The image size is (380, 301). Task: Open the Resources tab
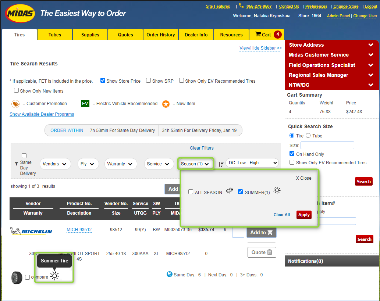(231, 35)
